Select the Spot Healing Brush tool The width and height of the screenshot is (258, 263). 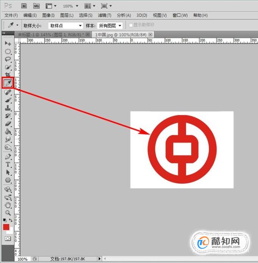pyautogui.click(x=8, y=92)
